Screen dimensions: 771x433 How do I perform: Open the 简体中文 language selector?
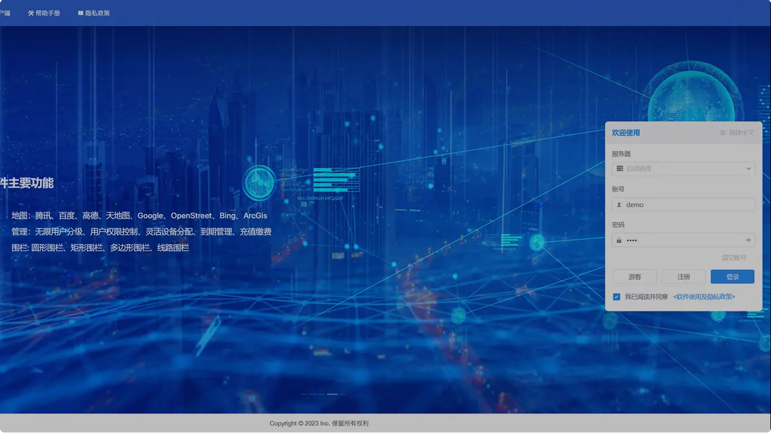(736, 133)
